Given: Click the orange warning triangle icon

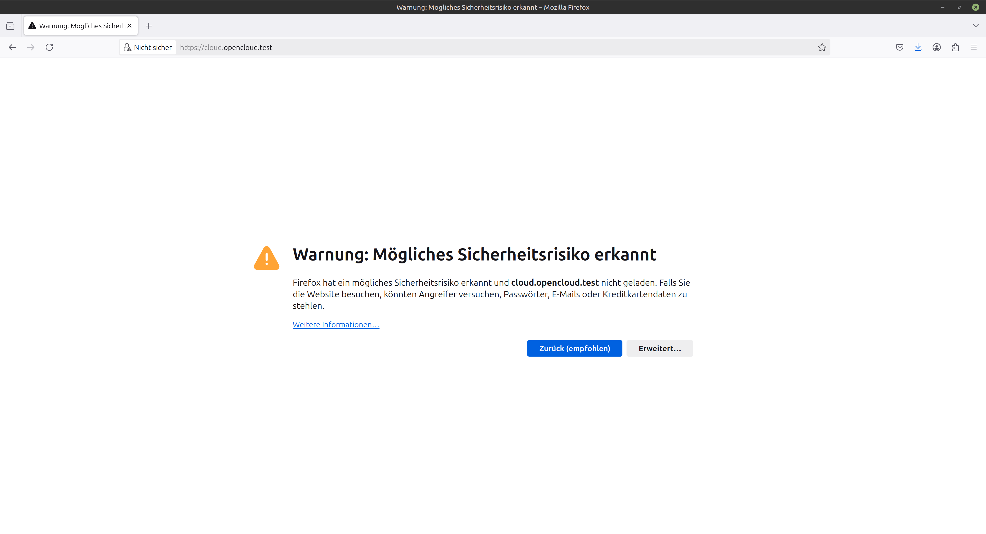Looking at the screenshot, I should click(x=267, y=258).
